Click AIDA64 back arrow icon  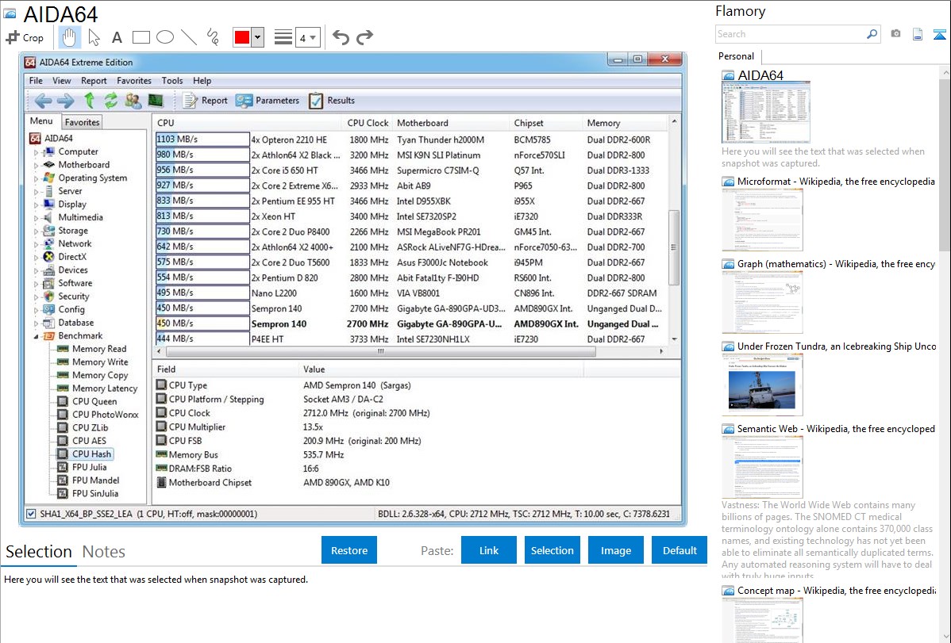(42, 101)
